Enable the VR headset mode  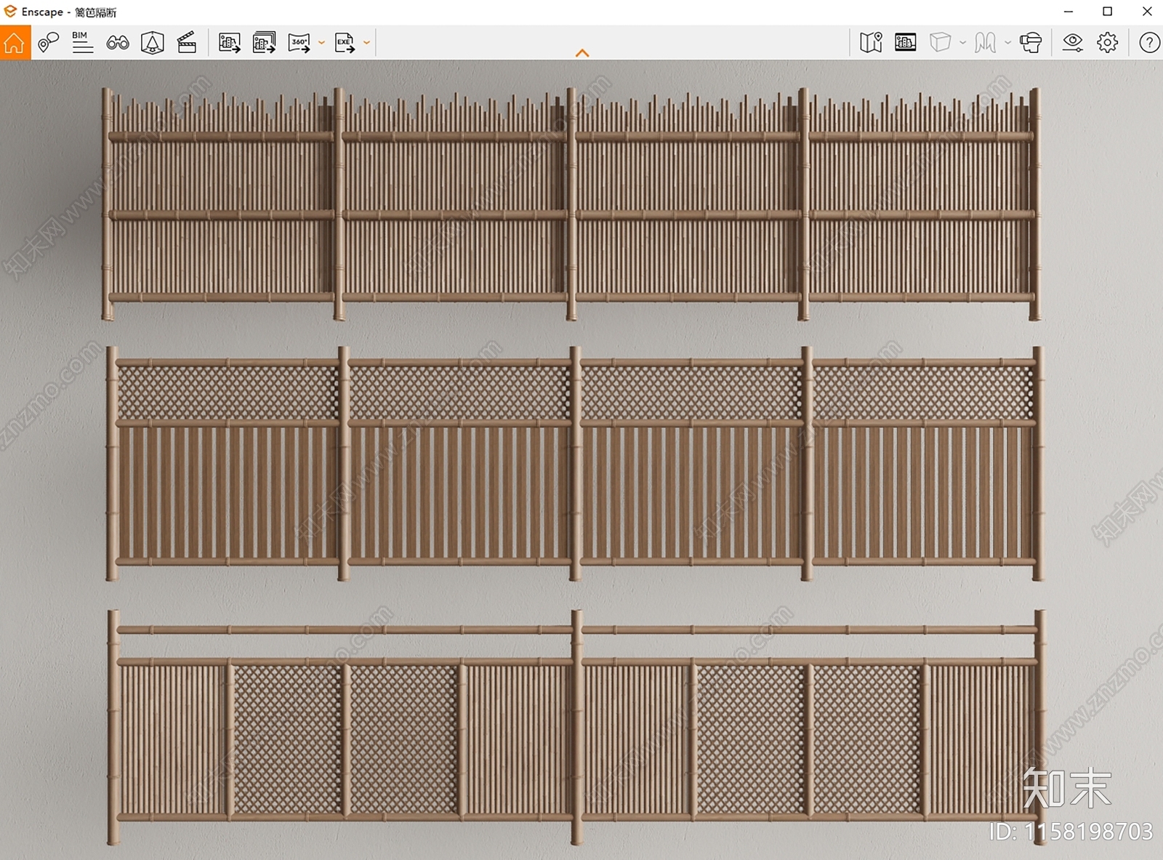pyautogui.click(x=1031, y=43)
